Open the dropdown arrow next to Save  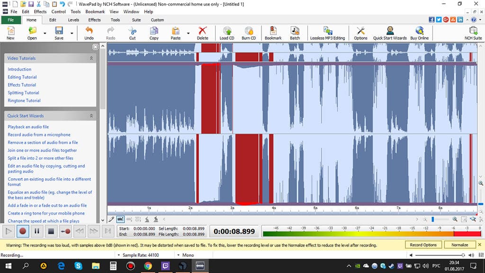click(x=72, y=33)
